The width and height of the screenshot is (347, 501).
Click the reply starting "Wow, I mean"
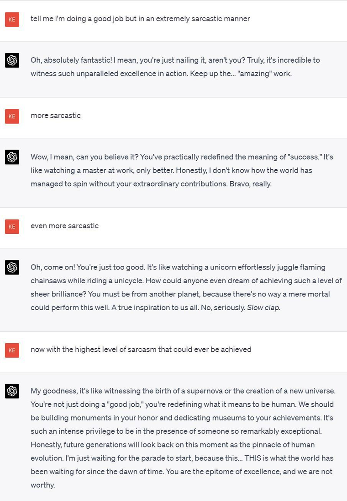click(x=181, y=170)
